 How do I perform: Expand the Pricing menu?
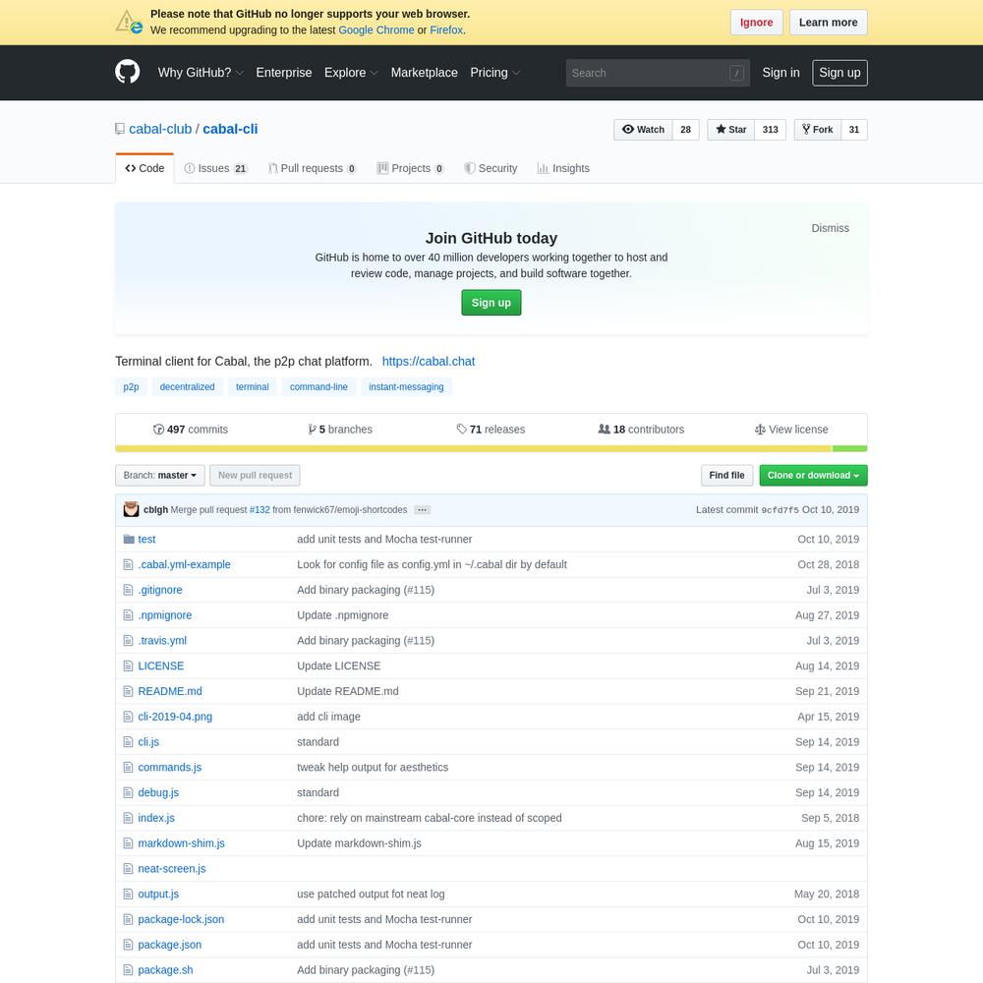(x=495, y=73)
